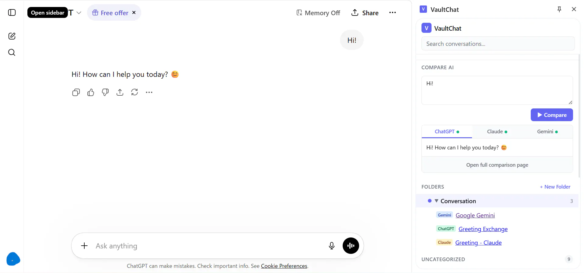
Task: Switch to the Gemini comparison tab
Action: (x=547, y=132)
